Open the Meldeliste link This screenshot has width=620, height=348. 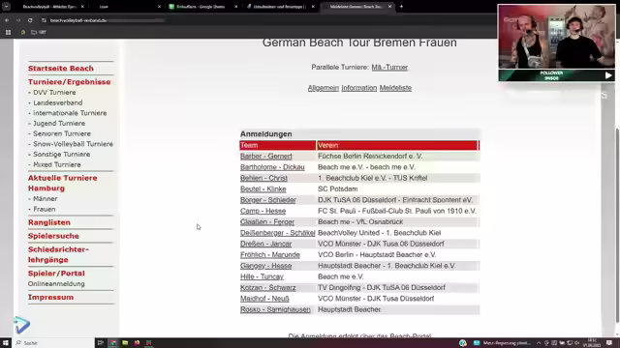[x=395, y=88]
